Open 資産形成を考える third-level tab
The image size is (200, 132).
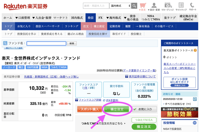[x=52, y=34]
